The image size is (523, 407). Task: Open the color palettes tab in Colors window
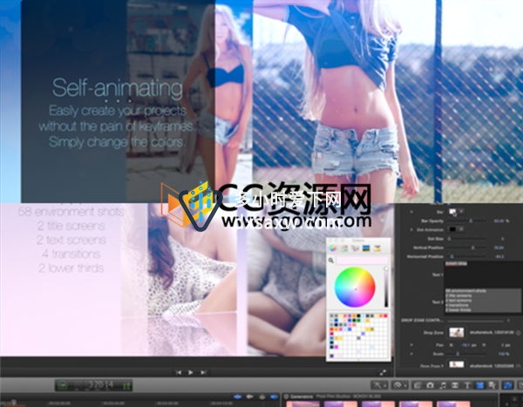pyautogui.click(x=356, y=248)
